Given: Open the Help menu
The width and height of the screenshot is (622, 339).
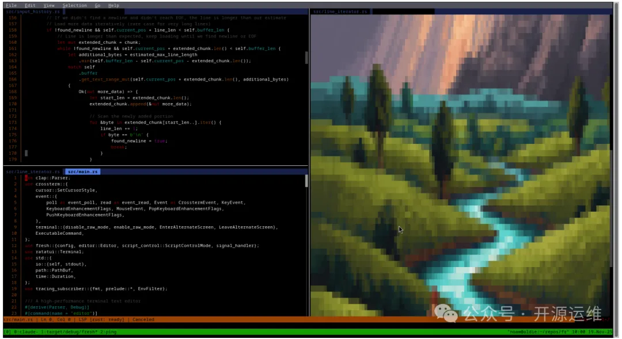Looking at the screenshot, I should (x=114, y=5).
